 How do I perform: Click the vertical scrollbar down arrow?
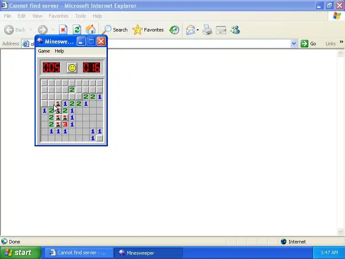[340, 231]
